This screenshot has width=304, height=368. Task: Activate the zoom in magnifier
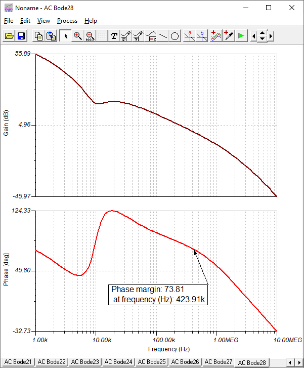[77, 36]
